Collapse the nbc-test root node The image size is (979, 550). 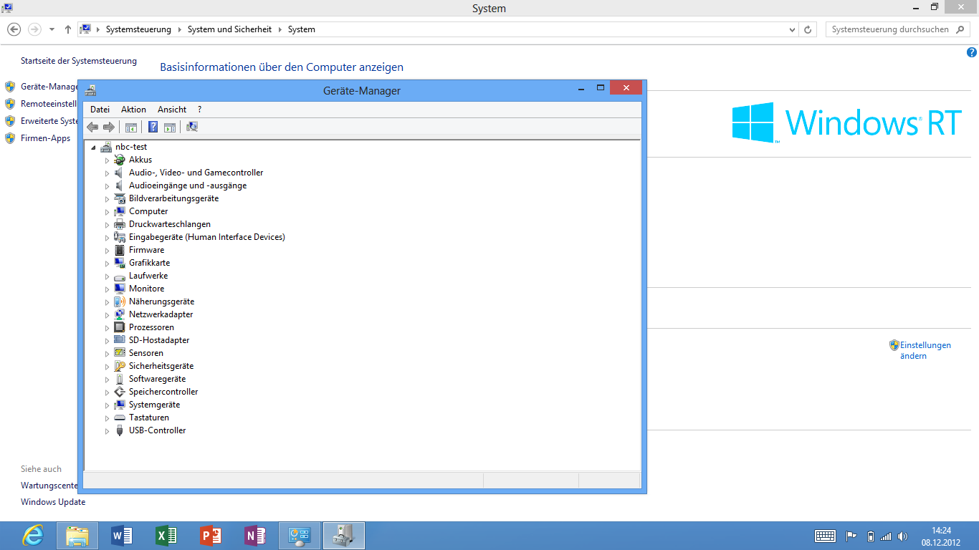click(x=94, y=148)
